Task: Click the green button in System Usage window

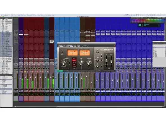Action: pyautogui.click(x=140, y=25)
